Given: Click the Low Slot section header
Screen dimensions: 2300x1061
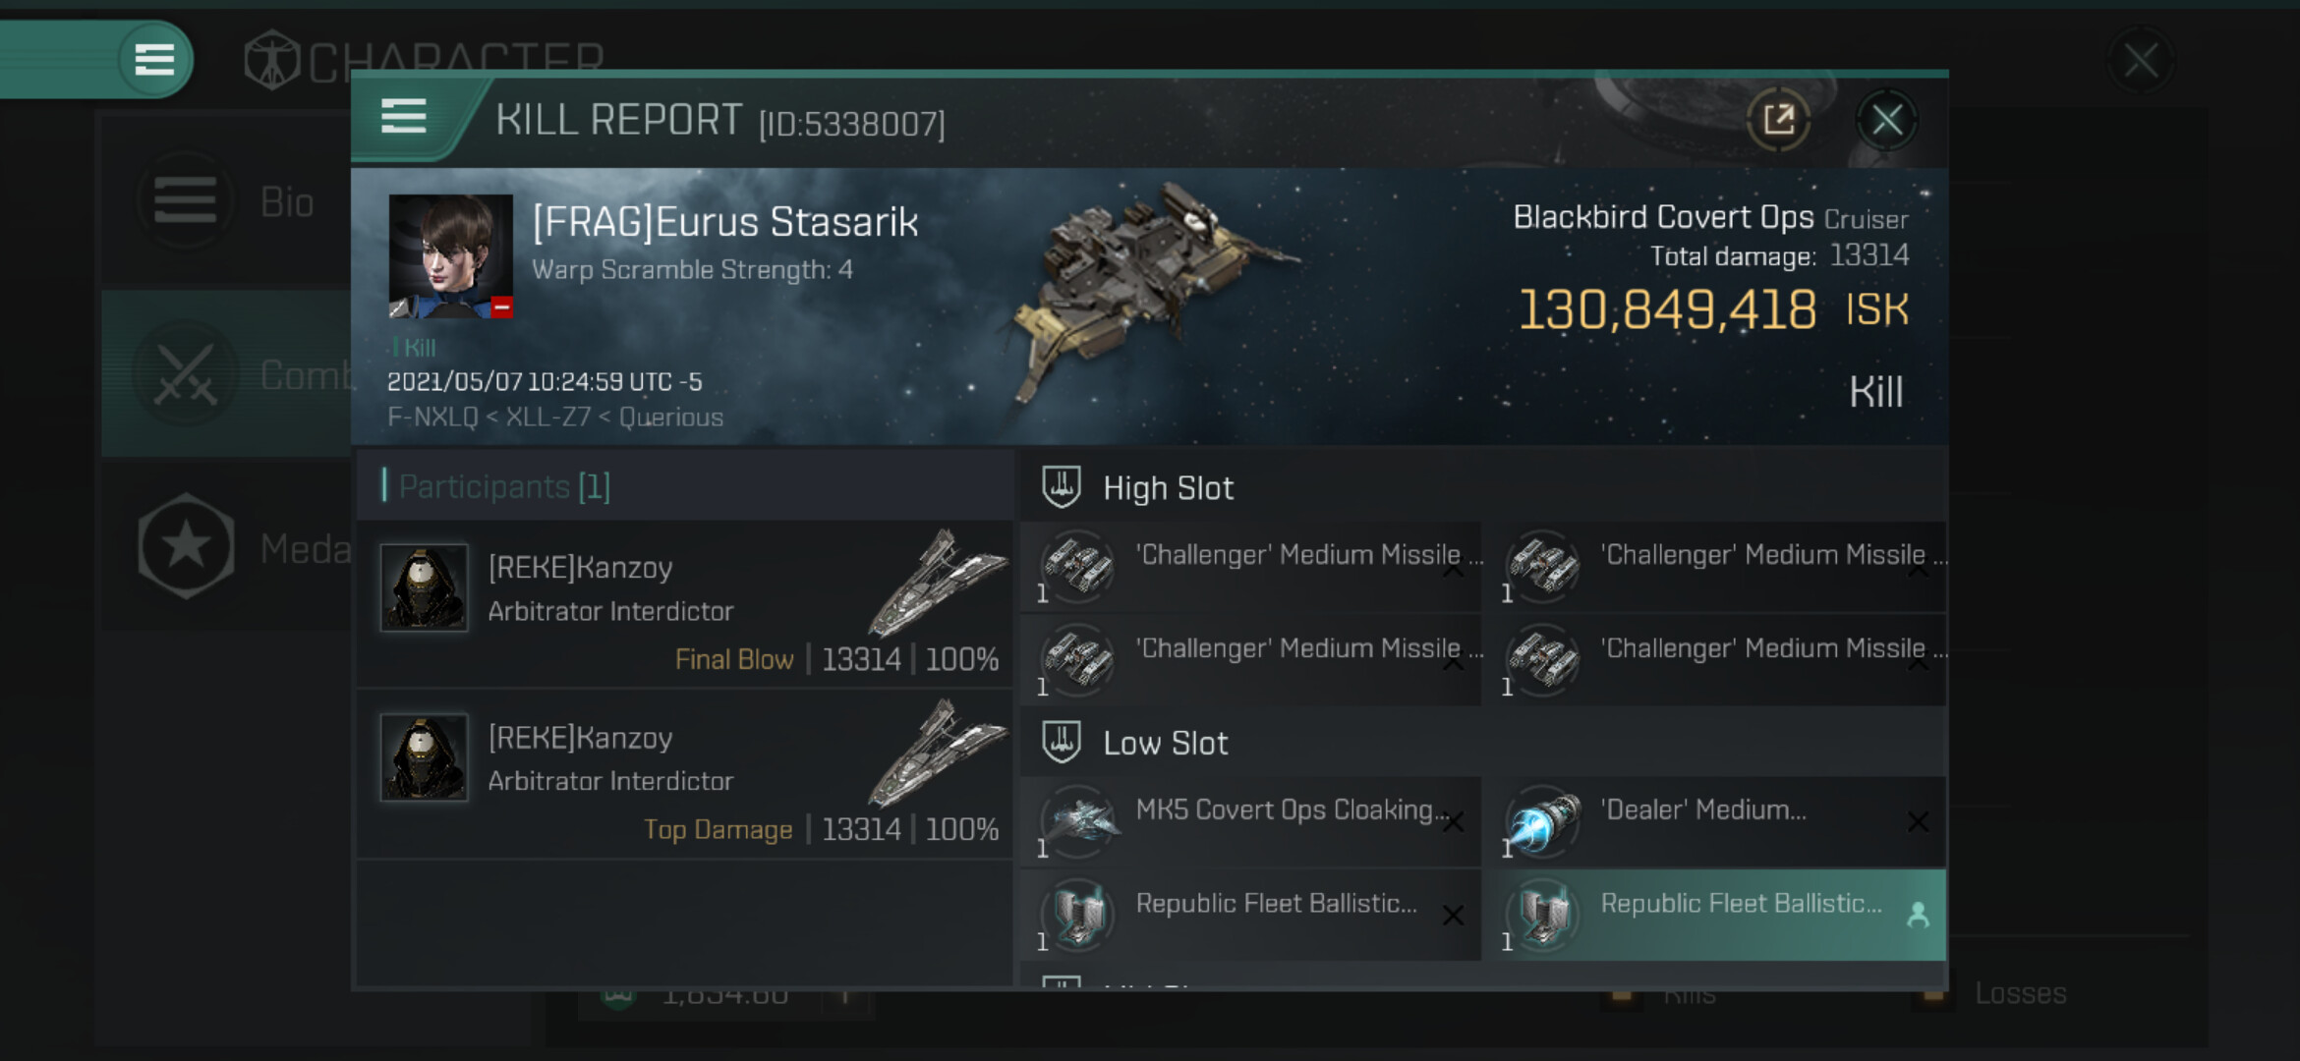Looking at the screenshot, I should [1165, 744].
